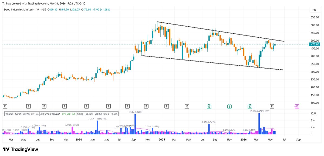Click the 400.00 price axis label
324x156 pixels.
(315, 56)
